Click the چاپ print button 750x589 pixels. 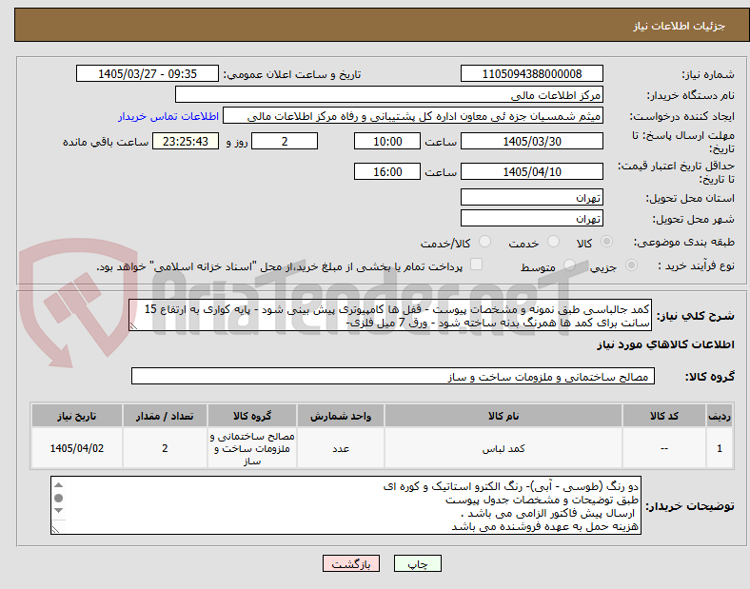tap(418, 563)
